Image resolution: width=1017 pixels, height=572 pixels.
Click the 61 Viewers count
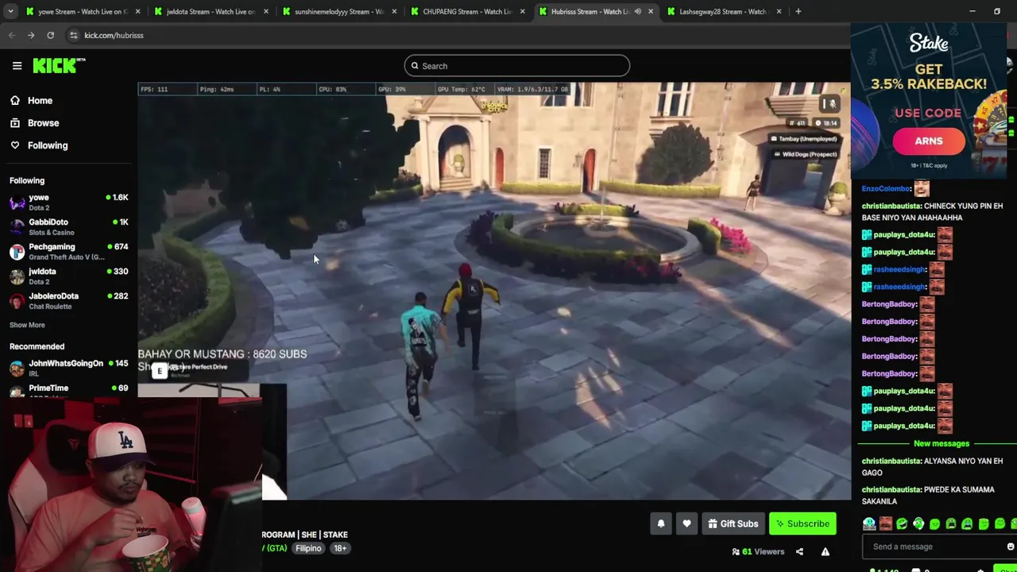click(x=758, y=551)
